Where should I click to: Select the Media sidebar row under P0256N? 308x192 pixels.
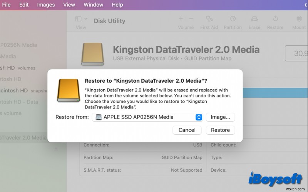(8, 56)
